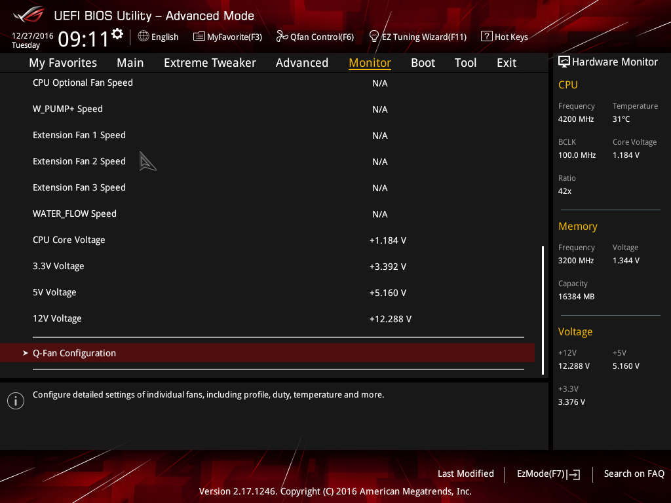The width and height of the screenshot is (671, 503).
Task: Switch to the Main tab
Action: (130, 63)
